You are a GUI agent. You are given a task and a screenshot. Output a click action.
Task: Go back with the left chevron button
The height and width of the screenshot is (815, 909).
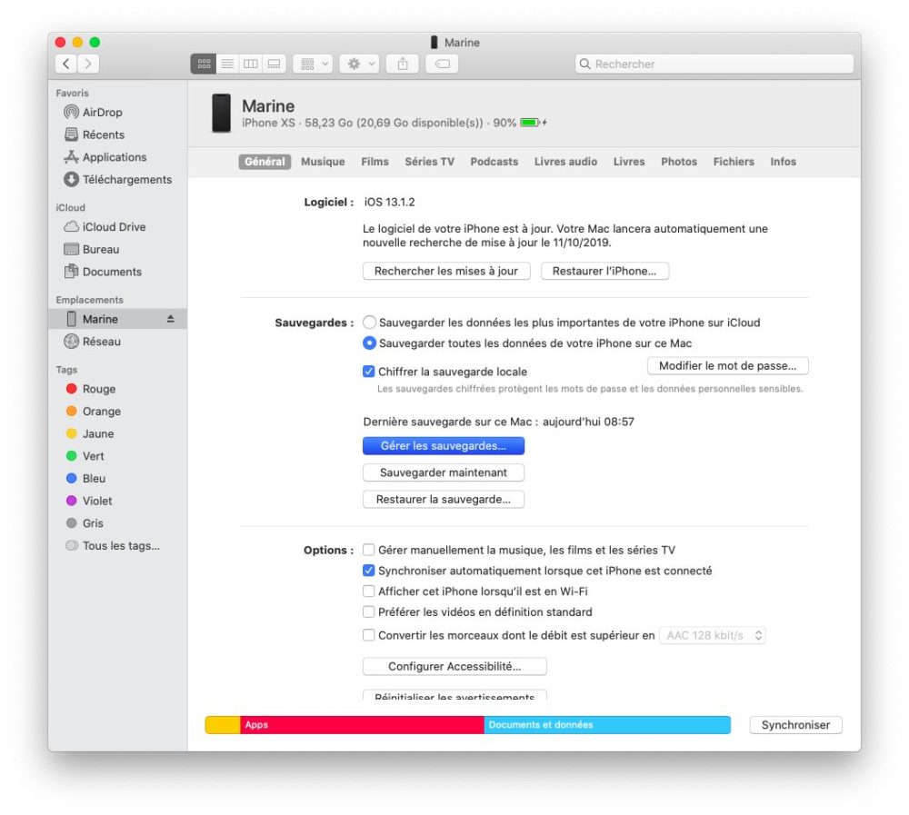pyautogui.click(x=66, y=64)
